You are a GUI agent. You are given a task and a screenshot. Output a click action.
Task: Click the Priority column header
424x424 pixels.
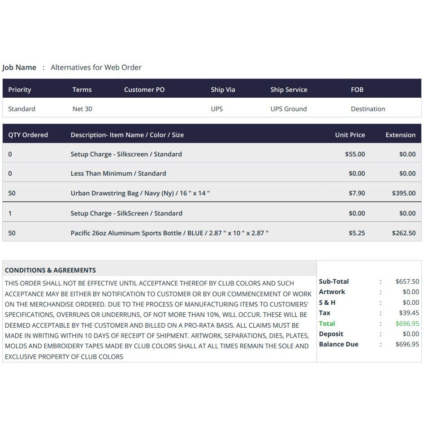tap(19, 90)
